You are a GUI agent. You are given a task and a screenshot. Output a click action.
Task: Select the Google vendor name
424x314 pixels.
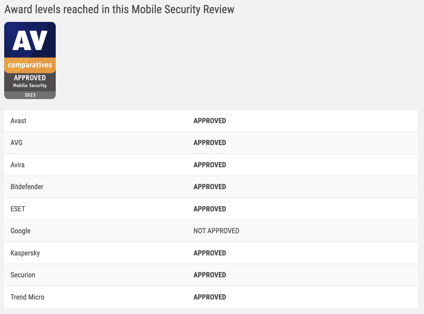20,231
